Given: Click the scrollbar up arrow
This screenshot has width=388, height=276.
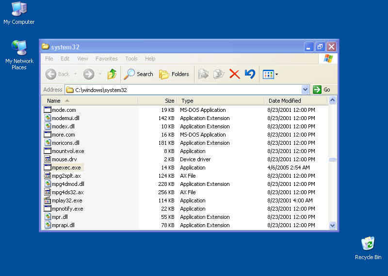Looking at the screenshot, I should [x=332, y=100].
